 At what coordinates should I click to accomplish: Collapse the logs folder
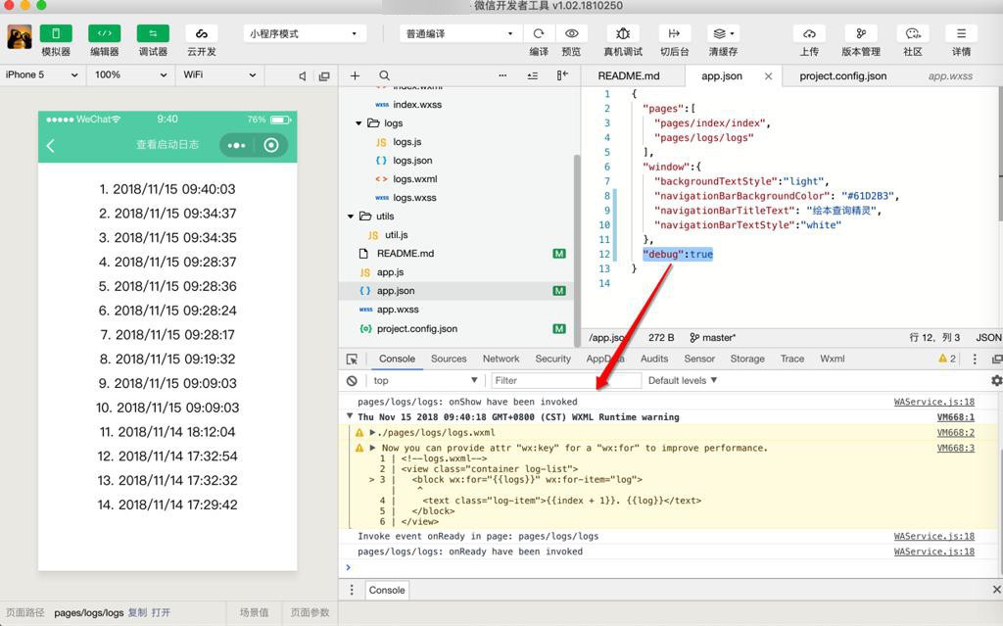coord(358,122)
